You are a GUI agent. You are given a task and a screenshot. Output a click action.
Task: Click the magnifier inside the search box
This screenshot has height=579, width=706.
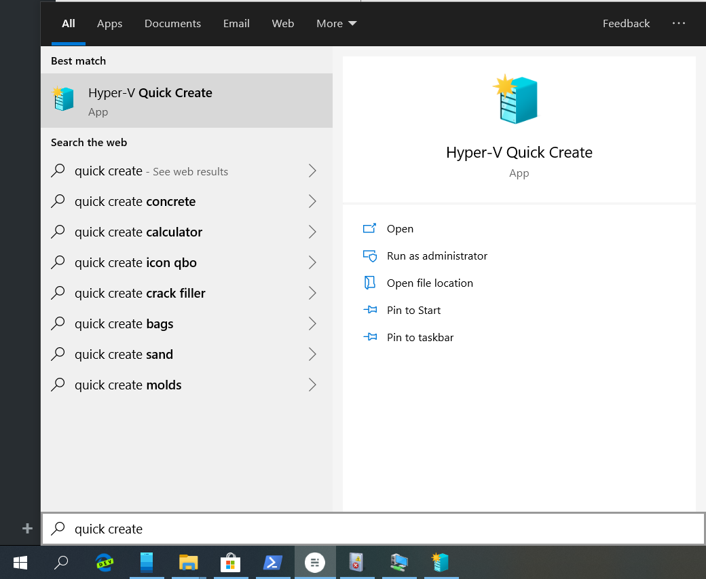[58, 528]
